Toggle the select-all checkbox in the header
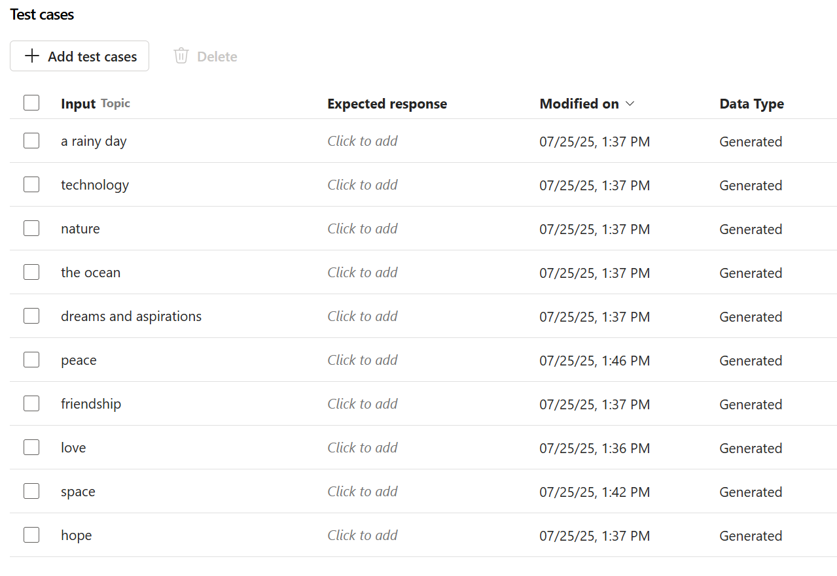 coord(31,103)
